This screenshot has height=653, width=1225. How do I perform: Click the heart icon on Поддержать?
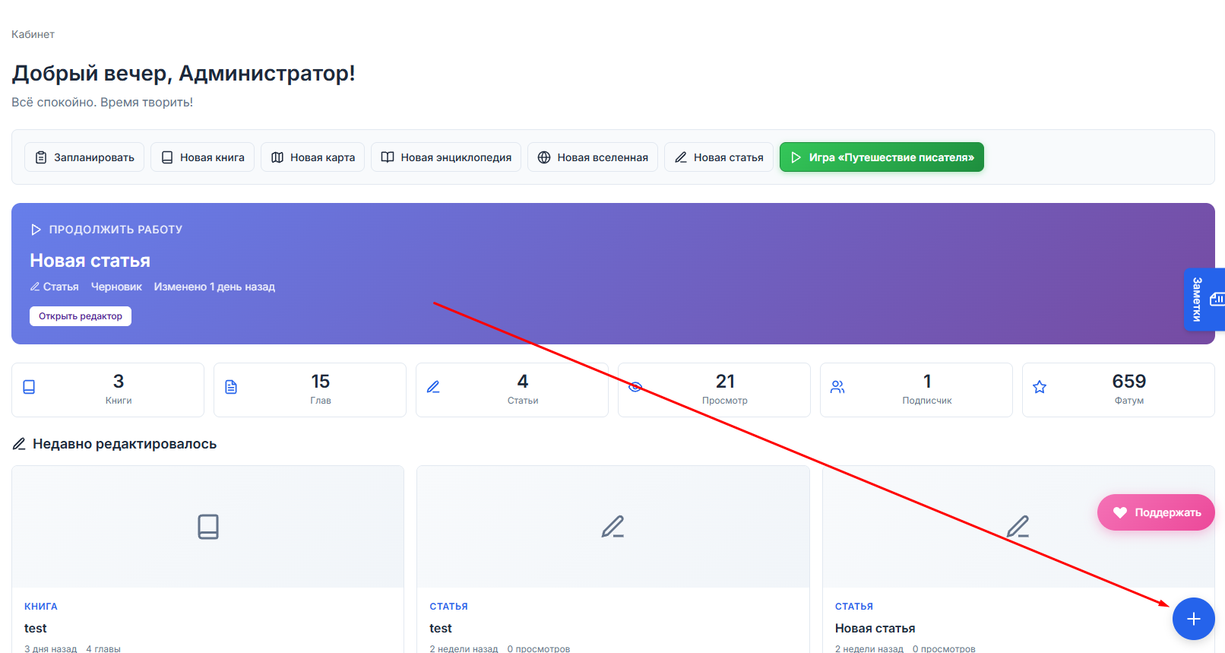tap(1120, 512)
